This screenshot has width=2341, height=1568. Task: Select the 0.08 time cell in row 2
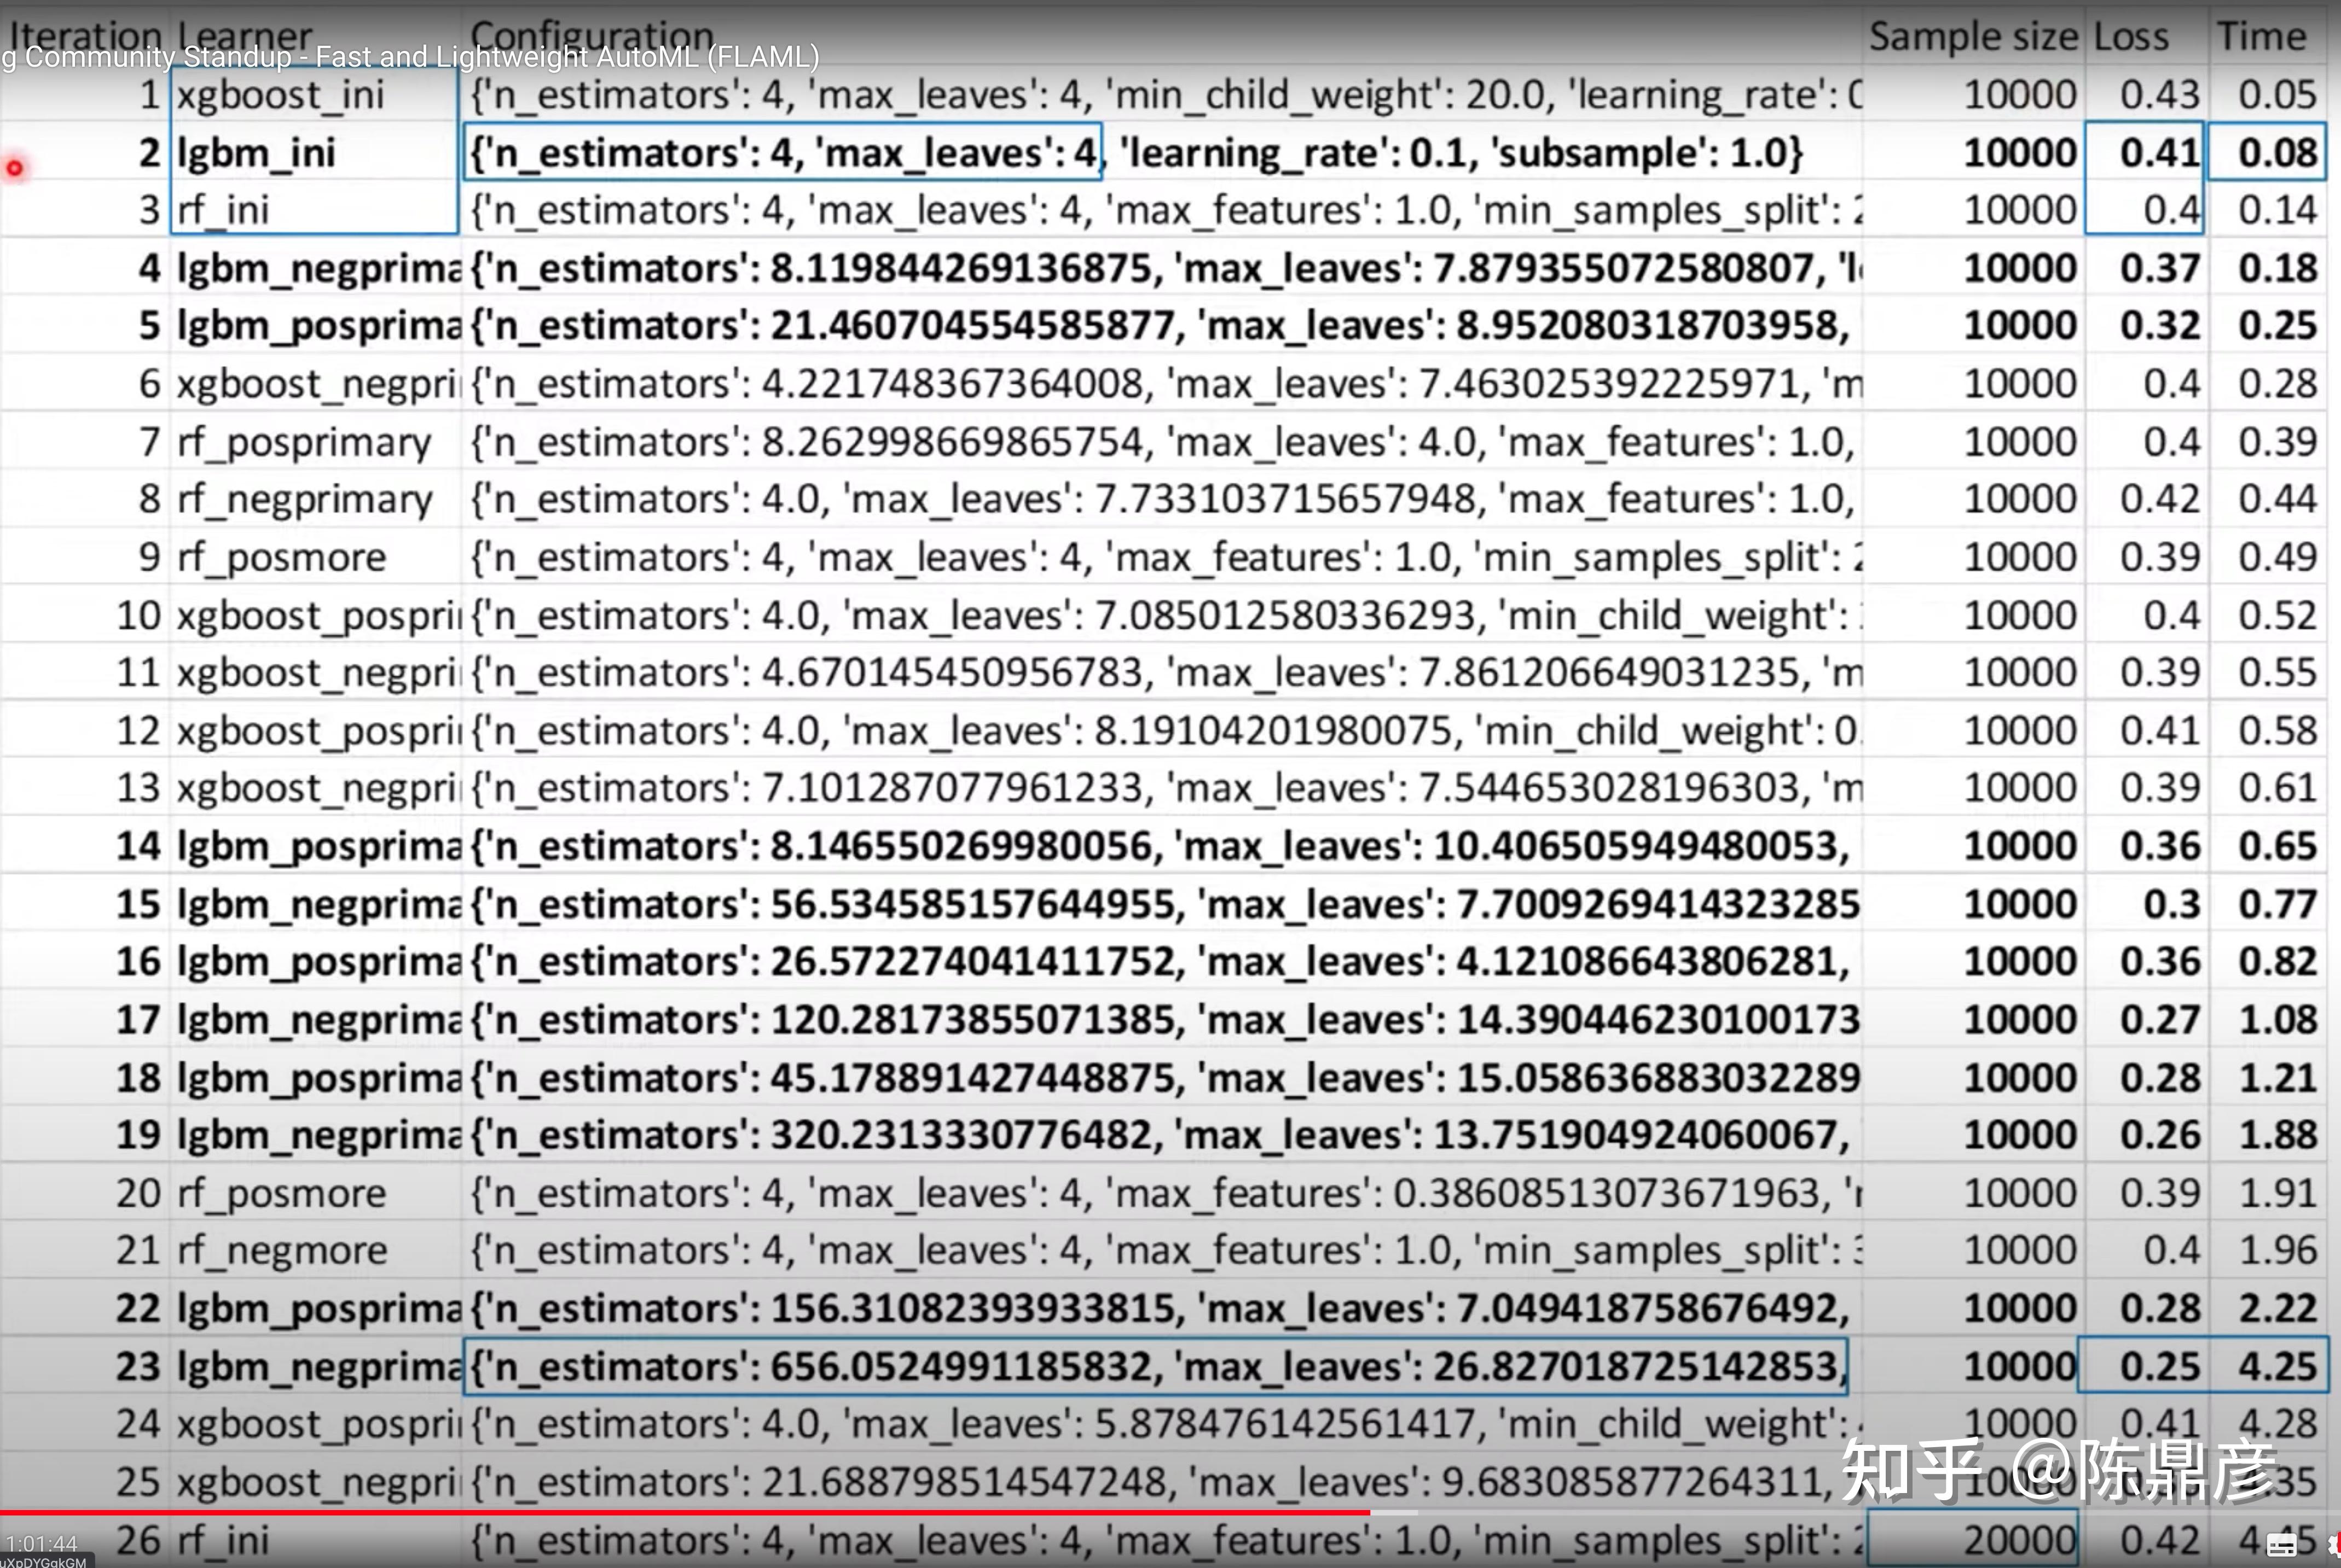pos(2268,153)
